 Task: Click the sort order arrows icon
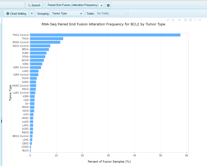168,20
